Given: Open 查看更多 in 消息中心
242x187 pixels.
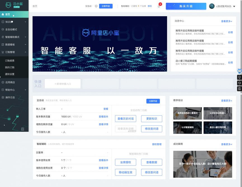Looking at the screenshot, I should coord(226,21).
